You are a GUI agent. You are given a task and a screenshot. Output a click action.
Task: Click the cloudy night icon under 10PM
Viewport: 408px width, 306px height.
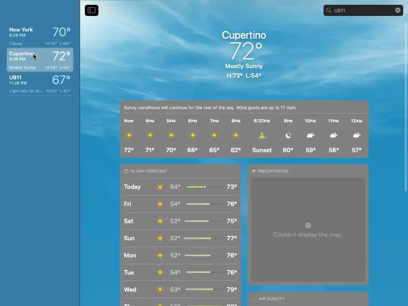coord(310,135)
